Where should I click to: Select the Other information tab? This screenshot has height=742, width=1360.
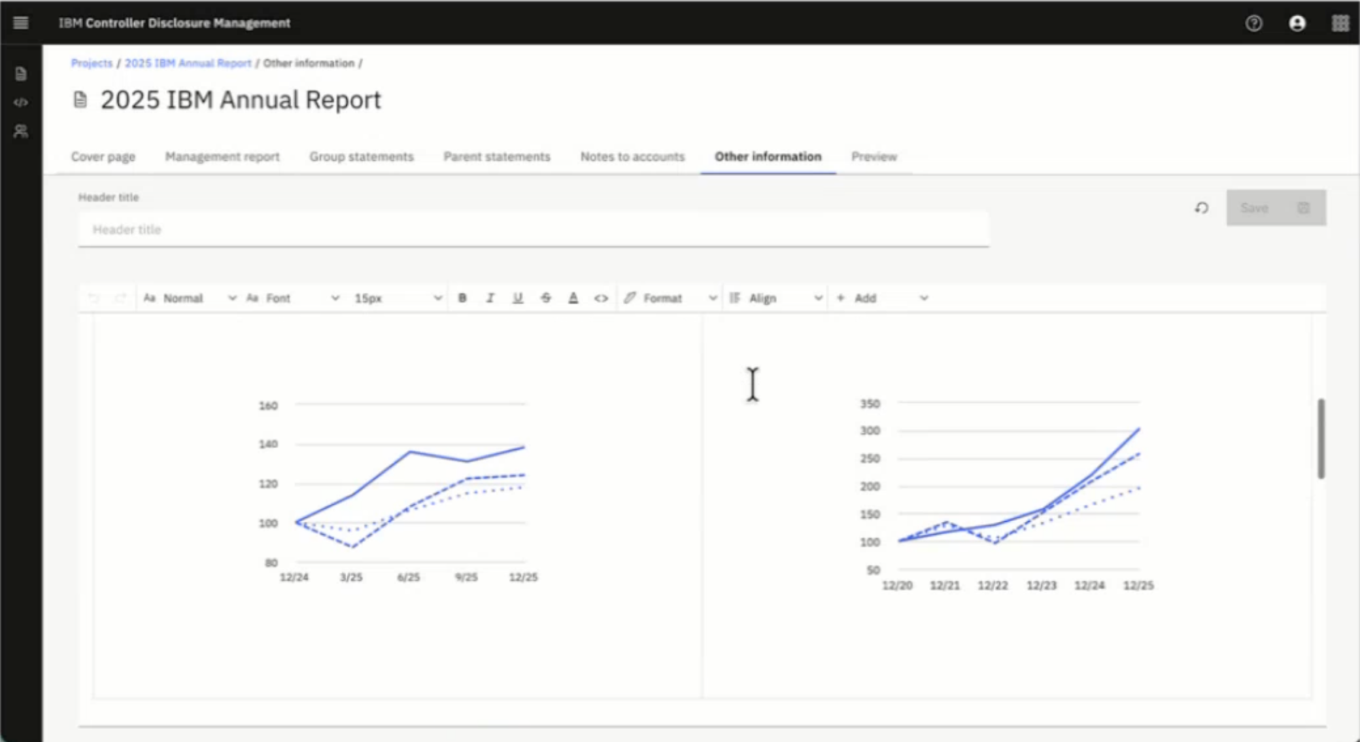(768, 157)
